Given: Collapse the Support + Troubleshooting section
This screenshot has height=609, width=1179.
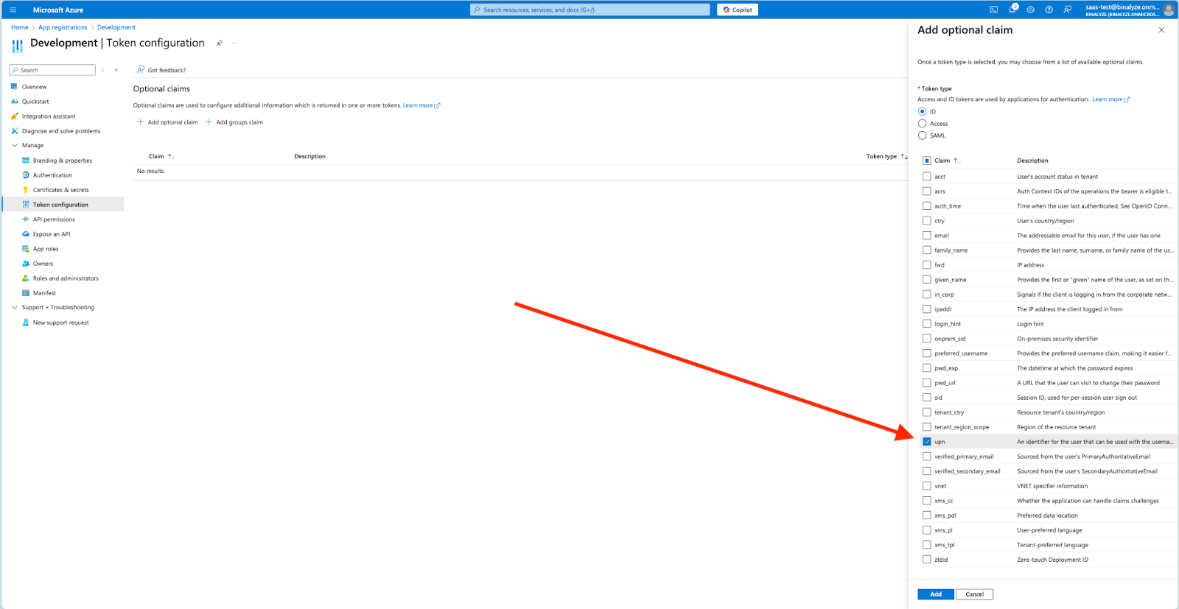Looking at the screenshot, I should click(x=15, y=308).
